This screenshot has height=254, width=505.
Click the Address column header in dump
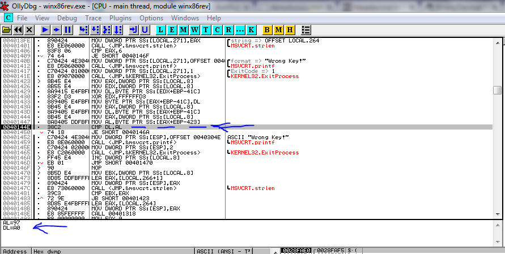pyautogui.click(x=16, y=251)
